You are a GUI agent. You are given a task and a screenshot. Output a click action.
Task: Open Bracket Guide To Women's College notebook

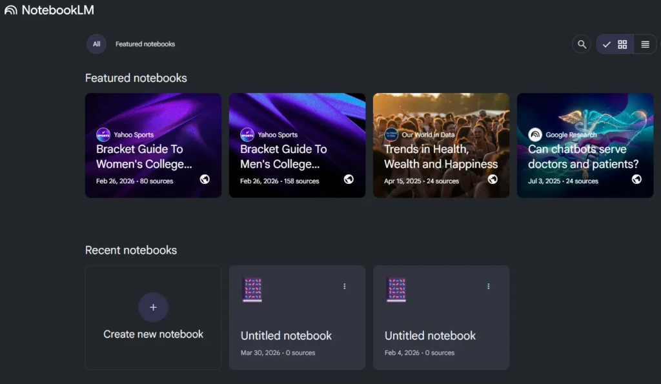click(x=153, y=145)
